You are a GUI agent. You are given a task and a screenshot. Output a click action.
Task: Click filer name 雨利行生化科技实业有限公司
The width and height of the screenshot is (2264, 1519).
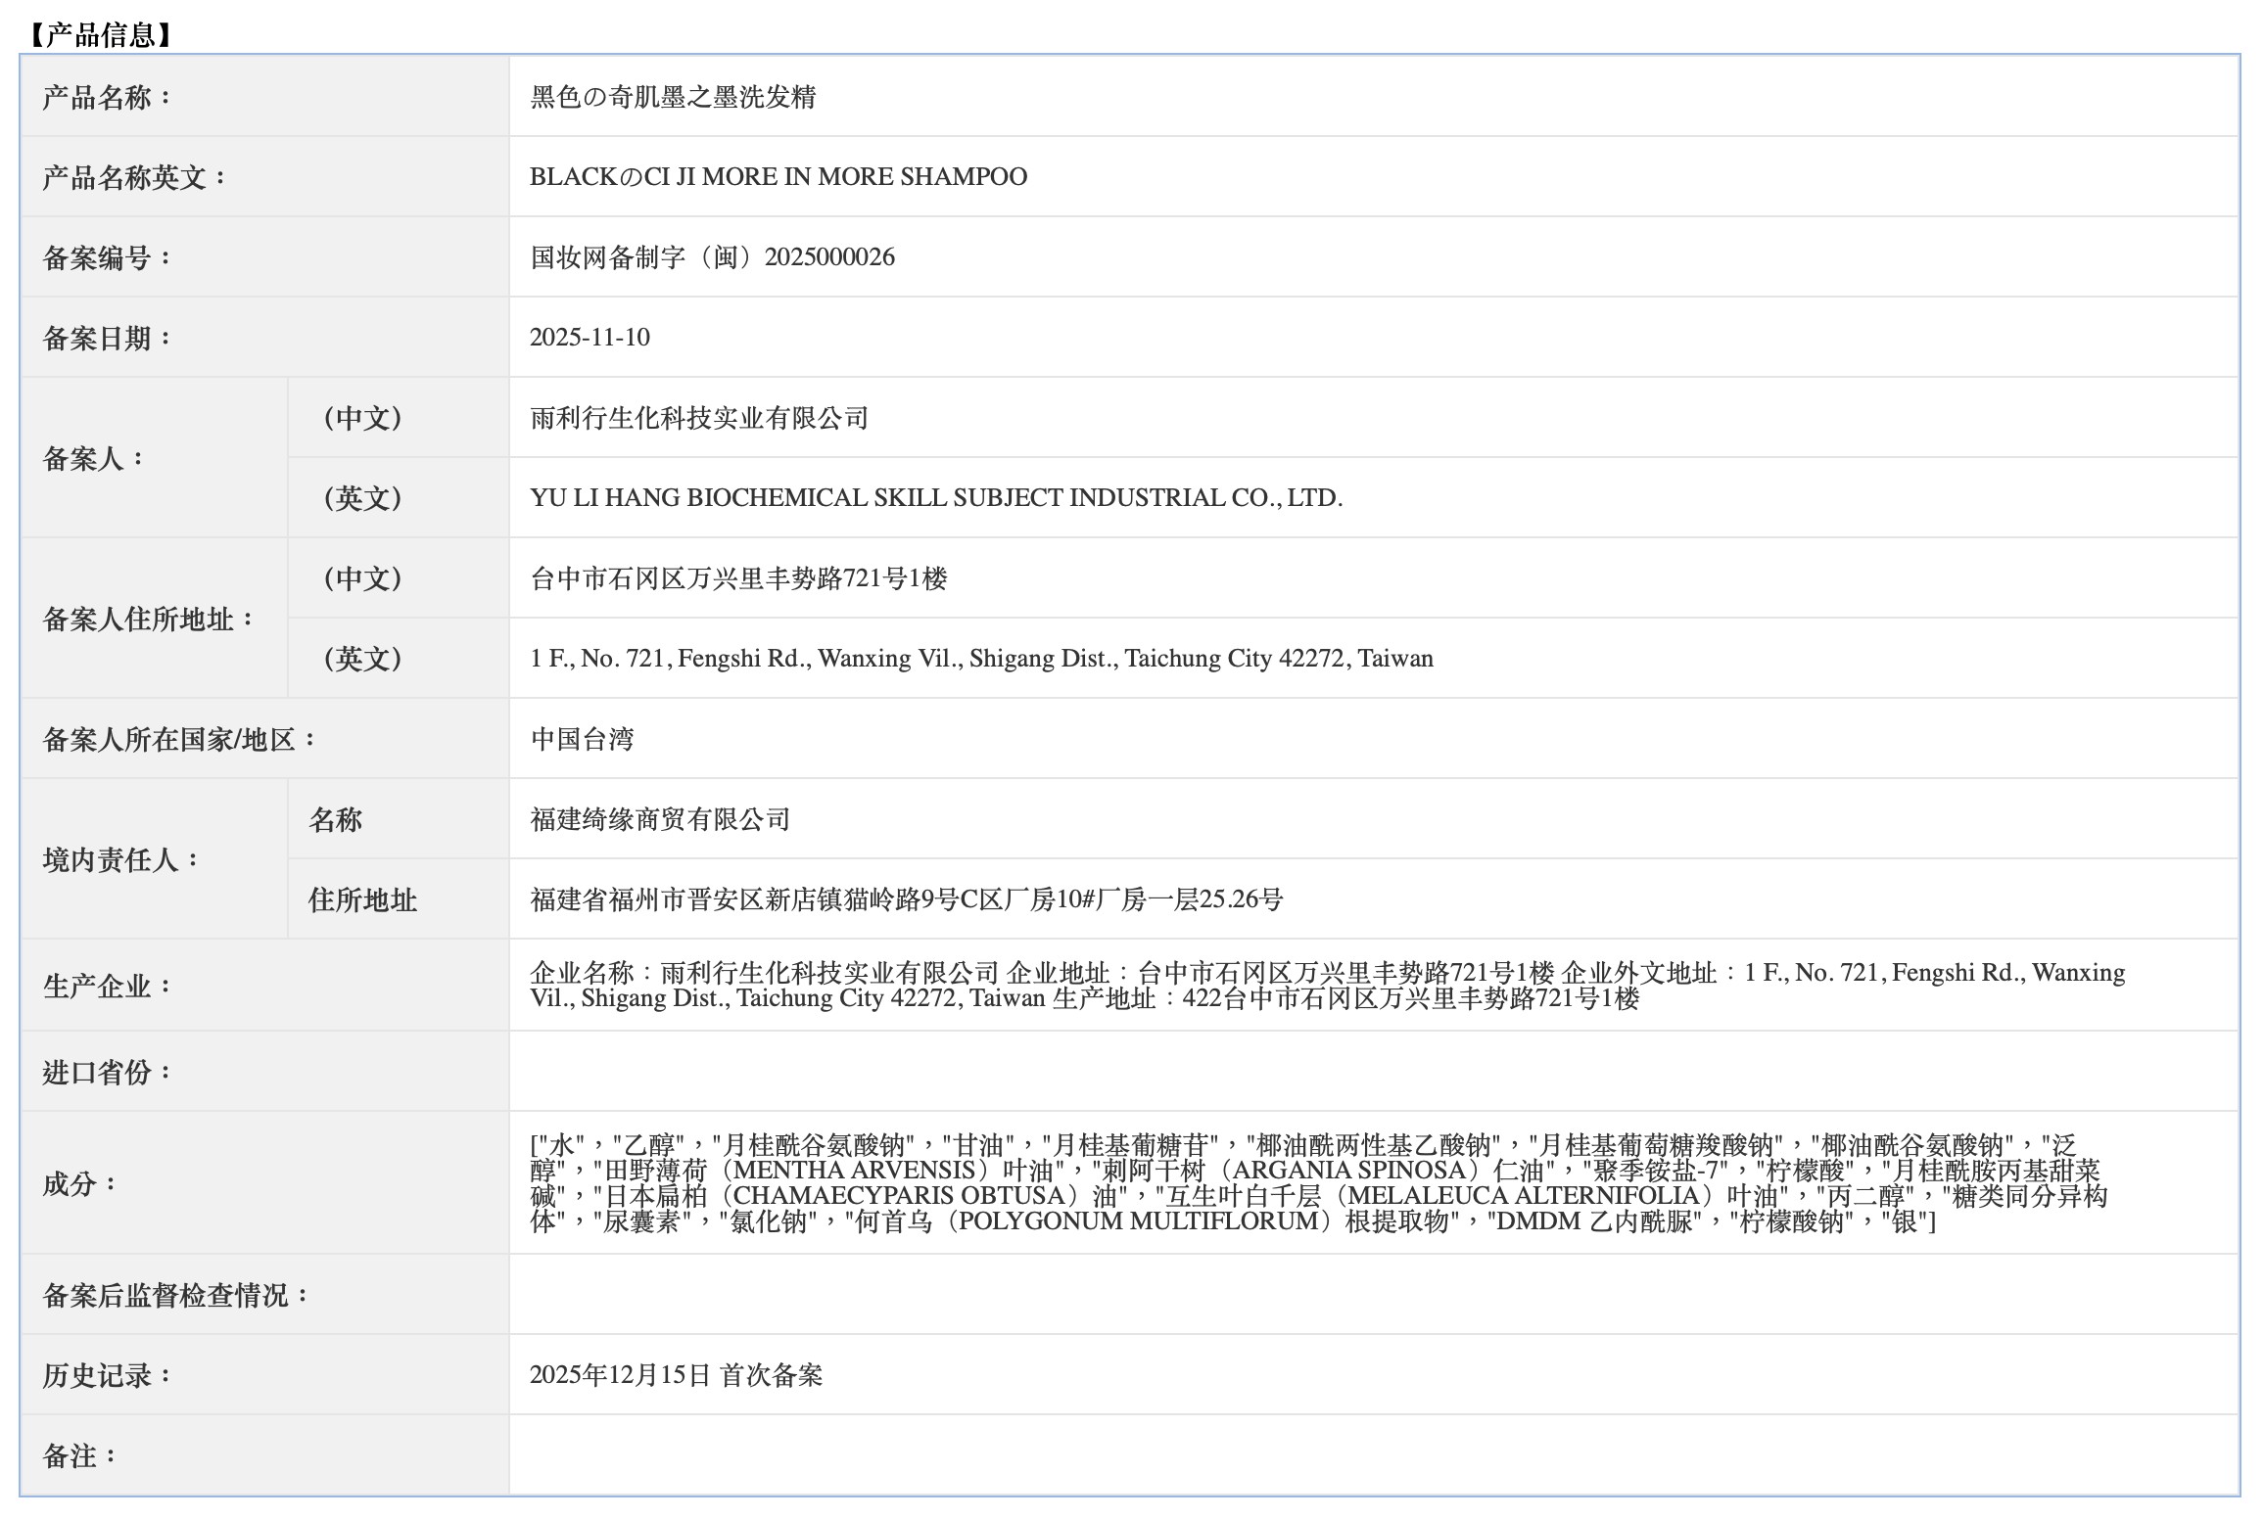click(699, 418)
